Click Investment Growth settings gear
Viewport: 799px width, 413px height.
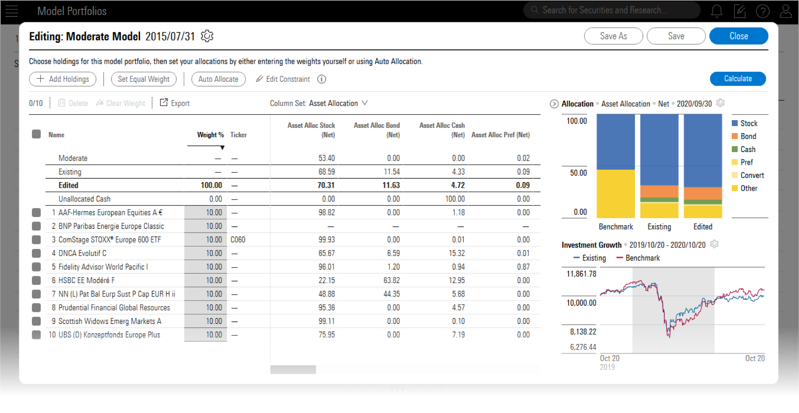(x=715, y=244)
